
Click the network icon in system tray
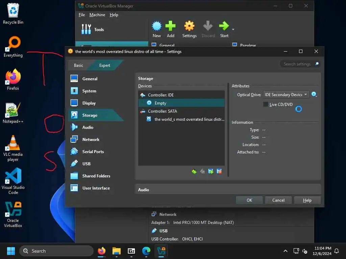click(296, 251)
